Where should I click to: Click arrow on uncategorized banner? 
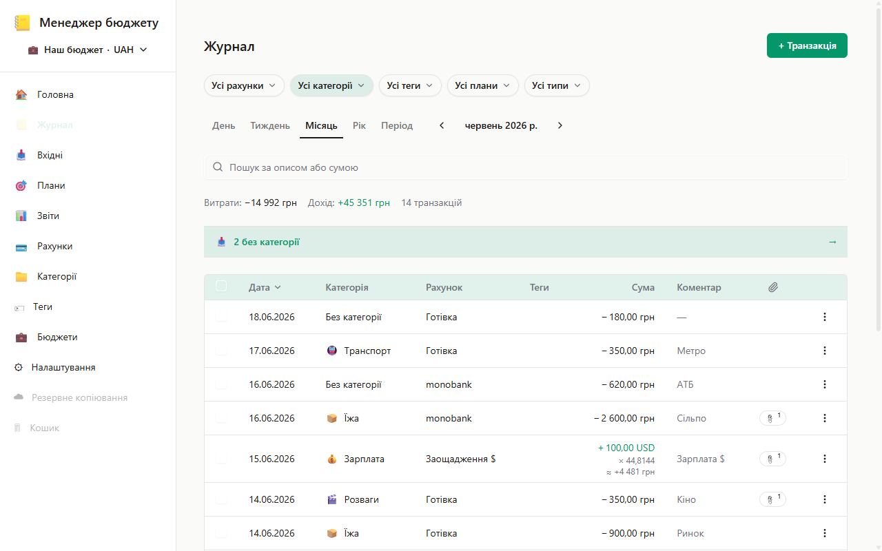832,242
